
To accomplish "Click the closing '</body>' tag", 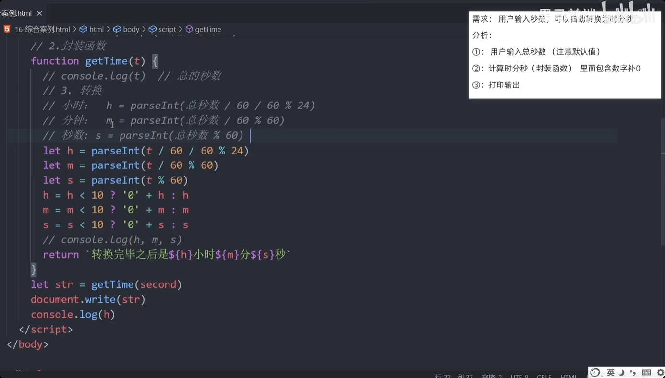I will (27, 344).
